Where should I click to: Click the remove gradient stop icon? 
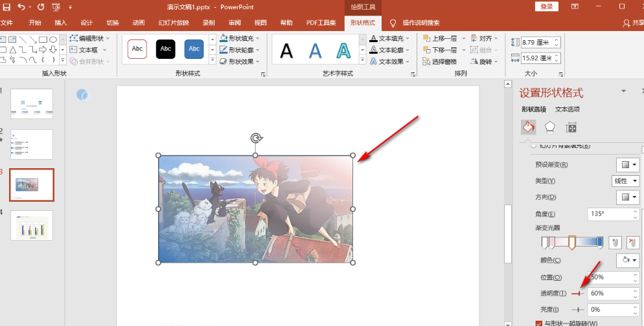pos(632,243)
